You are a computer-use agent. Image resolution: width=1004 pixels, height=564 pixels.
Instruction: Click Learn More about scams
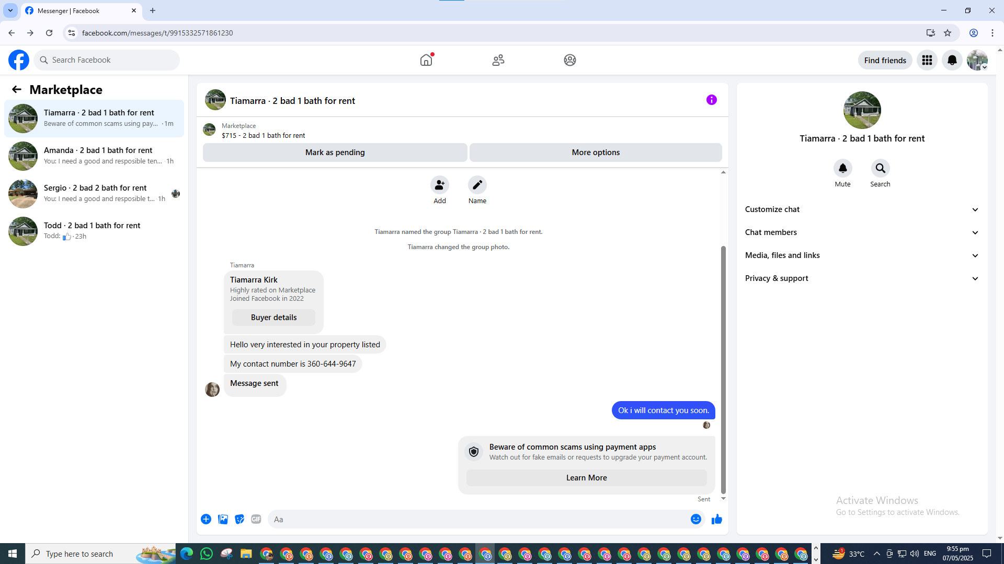[x=586, y=478]
